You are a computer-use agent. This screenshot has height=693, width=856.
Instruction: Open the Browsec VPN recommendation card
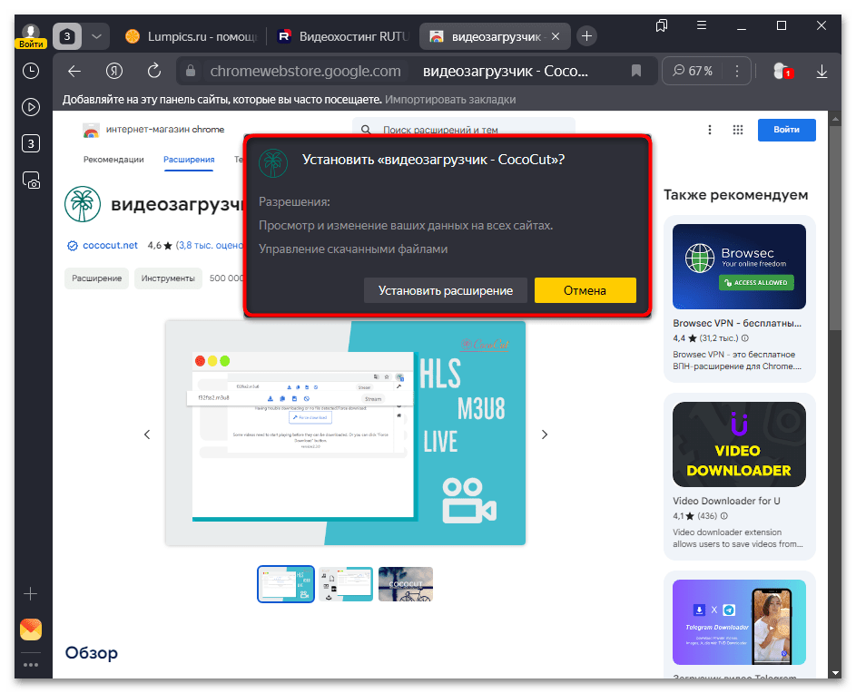tap(739, 298)
